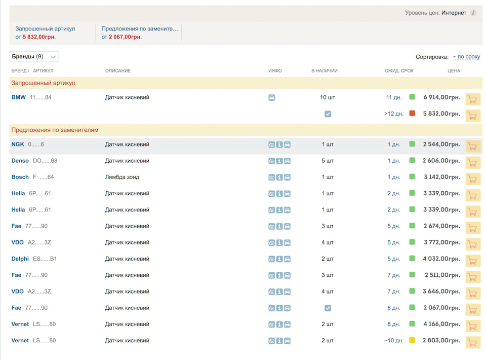Click the ">12 дн." delivery term link
The height and width of the screenshot is (360, 486).
[394, 114]
